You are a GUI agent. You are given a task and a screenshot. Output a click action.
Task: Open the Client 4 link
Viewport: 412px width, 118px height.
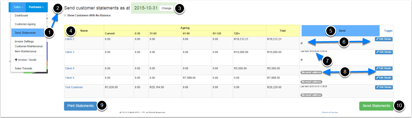(x=70, y=68)
